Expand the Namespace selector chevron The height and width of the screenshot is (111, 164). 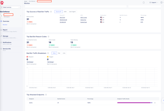tap(20, 16)
